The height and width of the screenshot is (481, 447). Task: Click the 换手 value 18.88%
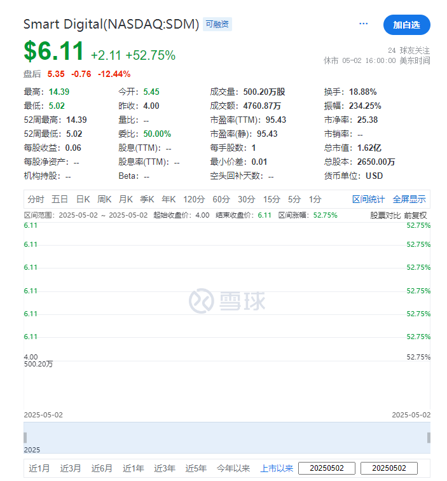tap(362, 92)
